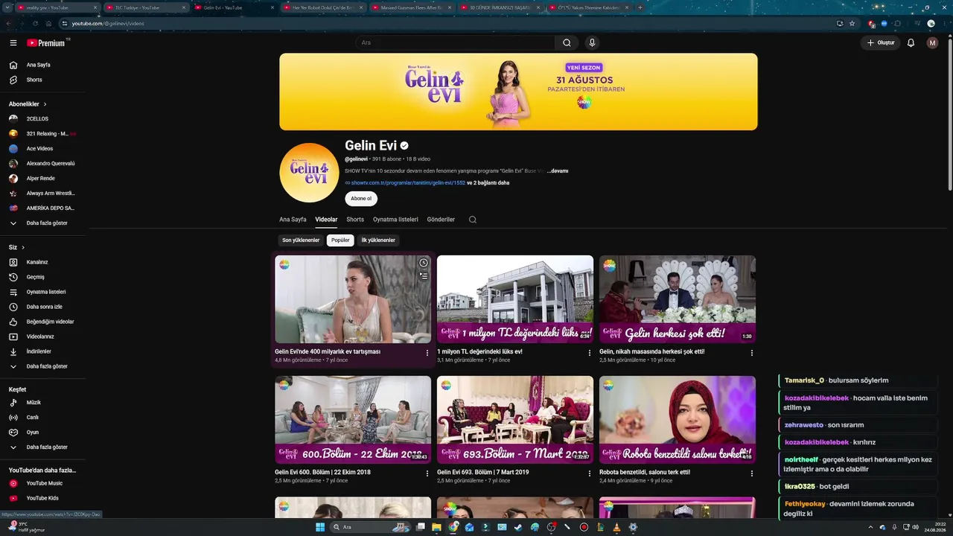Switch to channel Shorts tab
This screenshot has width=953, height=536.
pyautogui.click(x=355, y=220)
